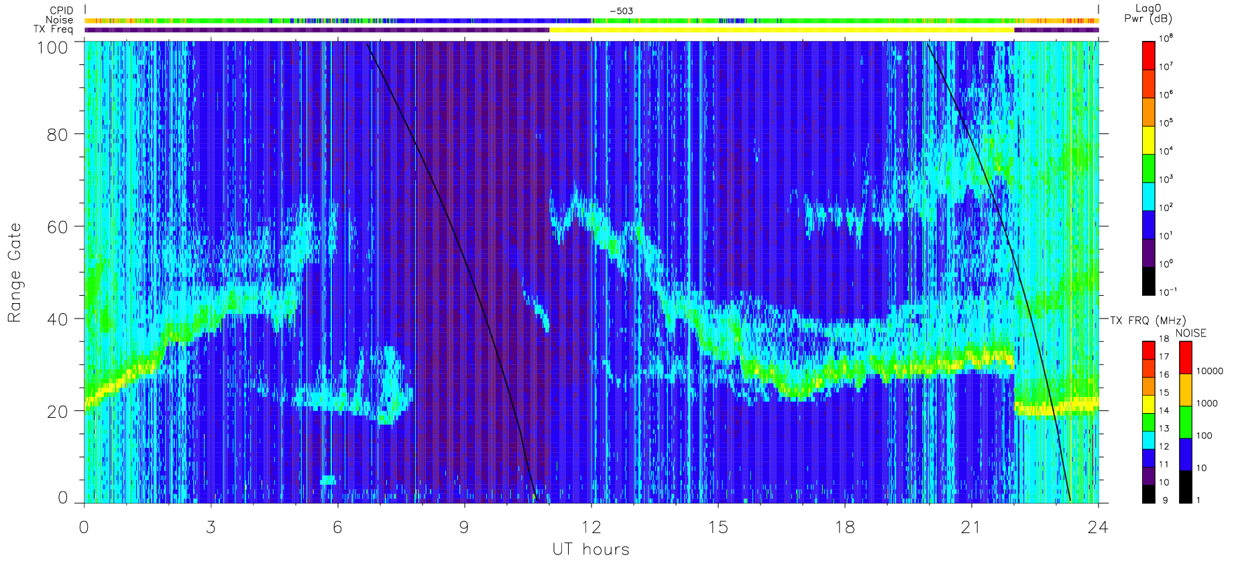Click the "NOISE" legend title

1191,333
